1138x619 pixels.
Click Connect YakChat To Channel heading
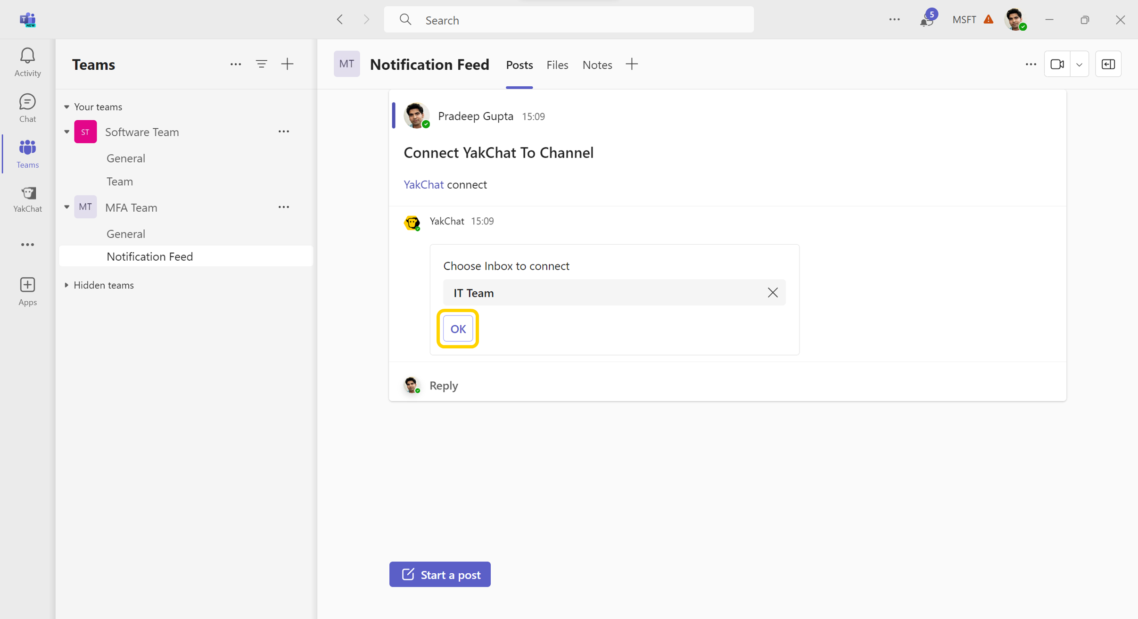click(498, 153)
